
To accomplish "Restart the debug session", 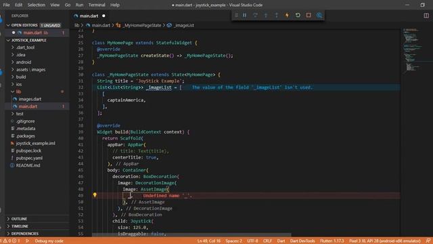I will pyautogui.click(x=298, y=15).
